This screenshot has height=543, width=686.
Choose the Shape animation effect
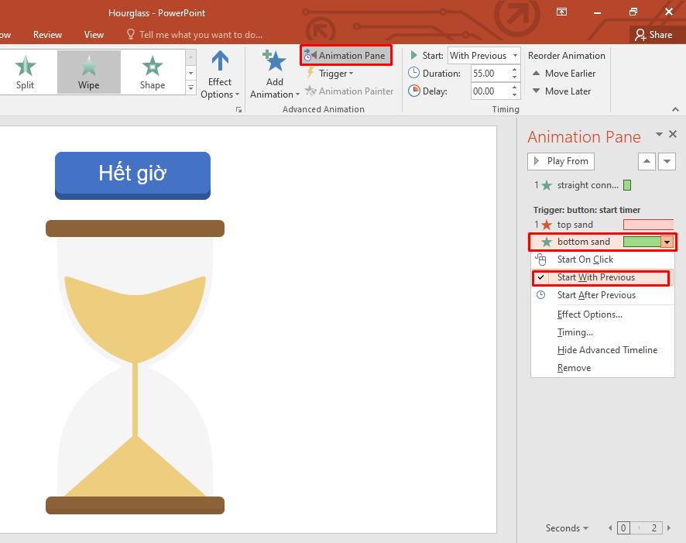coord(152,71)
